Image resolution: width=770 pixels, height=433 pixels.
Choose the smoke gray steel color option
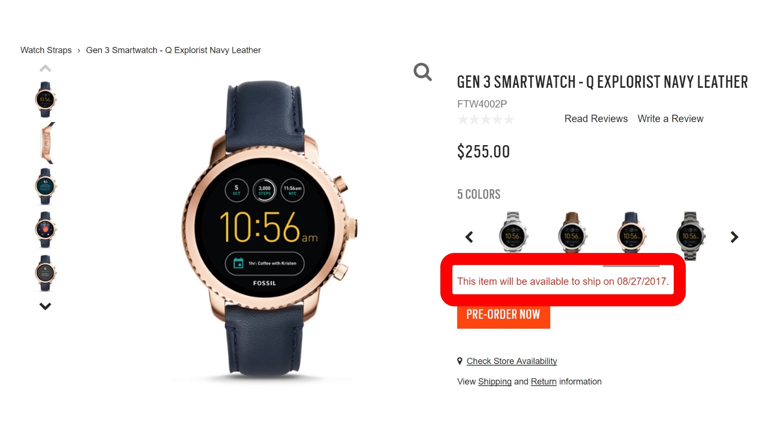point(690,236)
